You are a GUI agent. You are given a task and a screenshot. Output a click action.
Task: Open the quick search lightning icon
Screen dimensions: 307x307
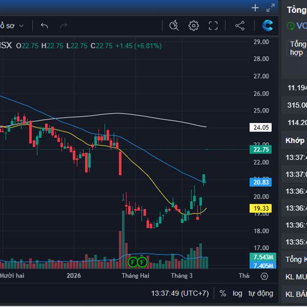[x=173, y=26]
